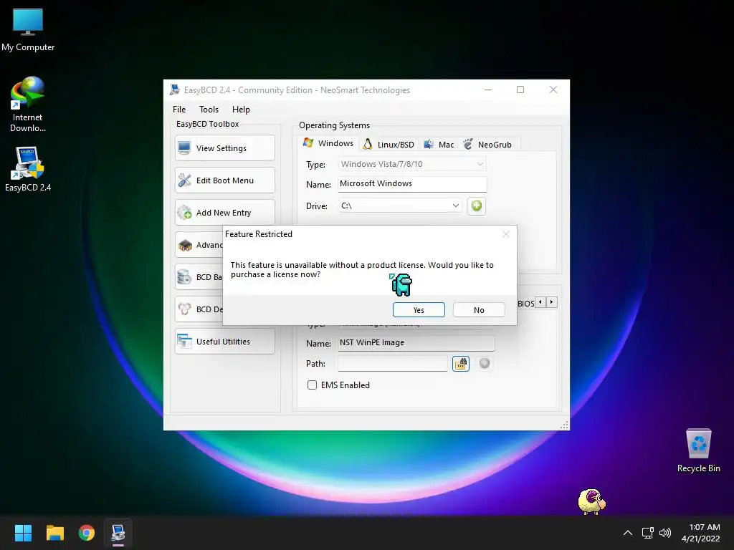This screenshot has width=734, height=550.
Task: Open the volume tray icon
Action: (664, 533)
